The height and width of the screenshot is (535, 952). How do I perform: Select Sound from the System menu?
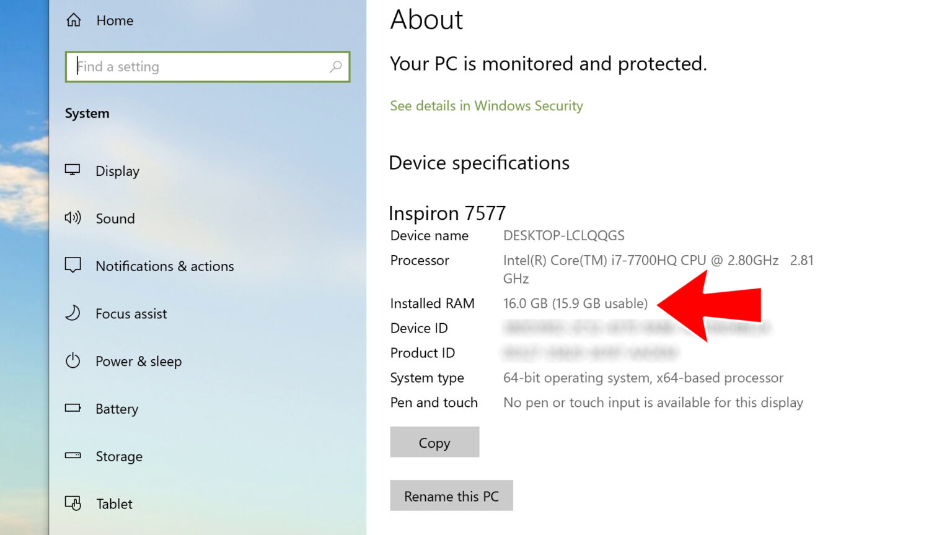pos(115,219)
